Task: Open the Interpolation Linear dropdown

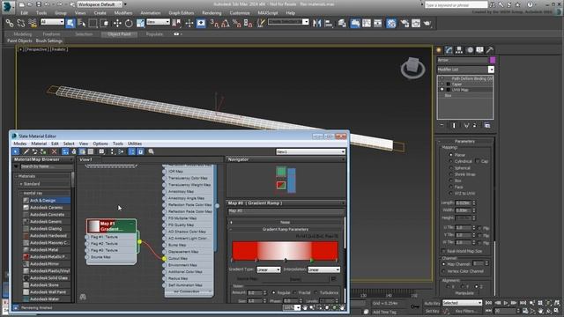Action: point(323,269)
